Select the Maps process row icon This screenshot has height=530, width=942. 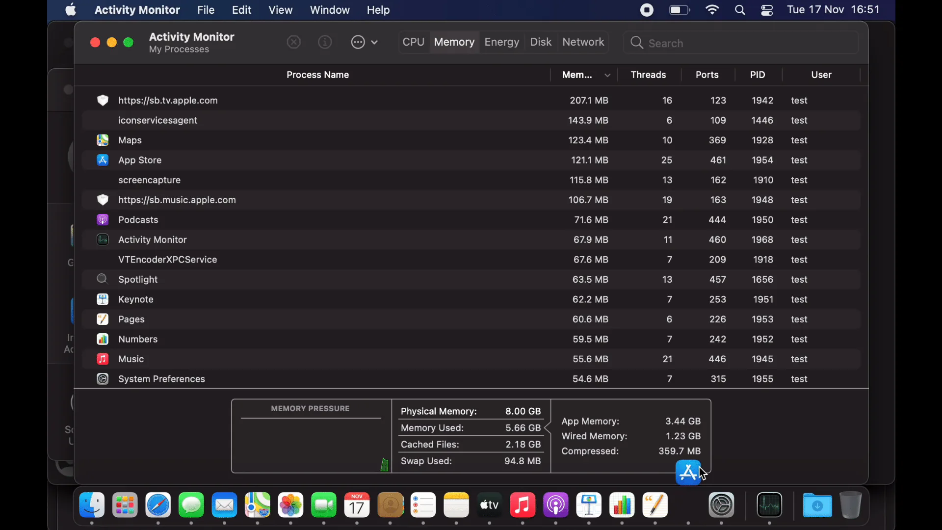point(103,140)
